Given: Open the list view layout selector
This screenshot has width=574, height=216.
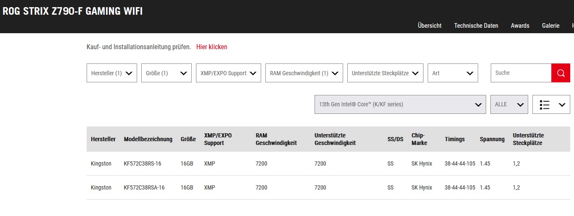Looking at the screenshot, I should click(x=551, y=105).
